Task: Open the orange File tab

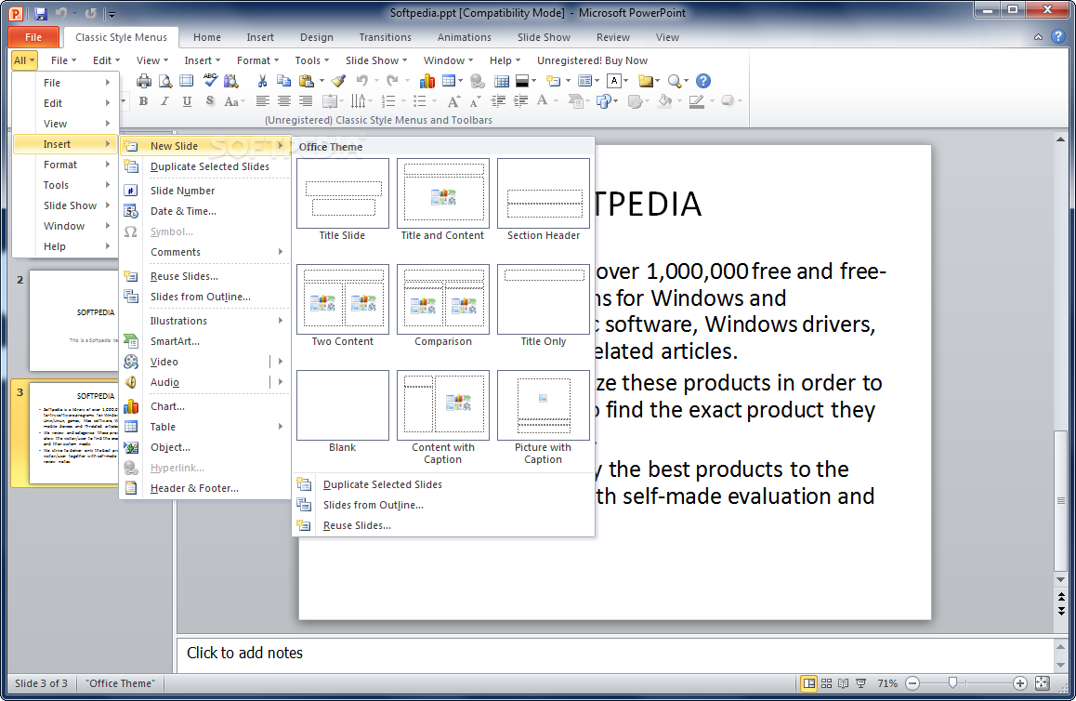Action: 33,37
